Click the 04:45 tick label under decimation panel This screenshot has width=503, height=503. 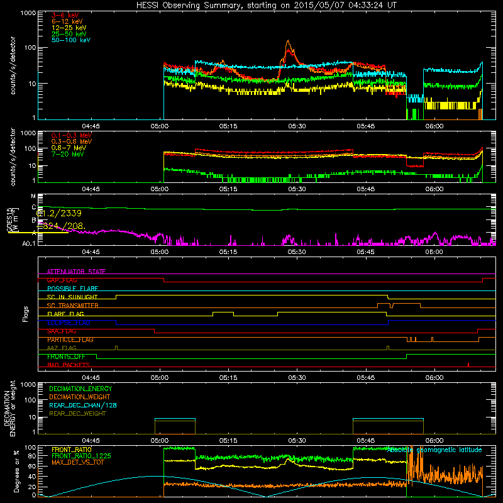pyautogui.click(x=91, y=441)
